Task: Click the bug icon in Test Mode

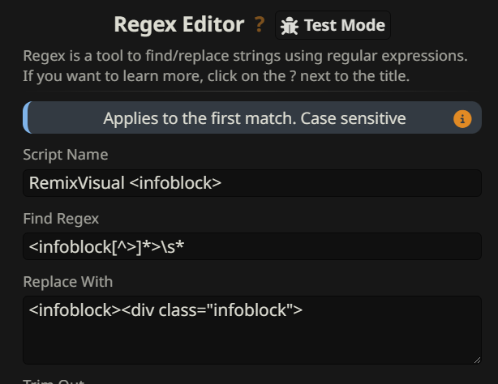Action: pyautogui.click(x=289, y=26)
